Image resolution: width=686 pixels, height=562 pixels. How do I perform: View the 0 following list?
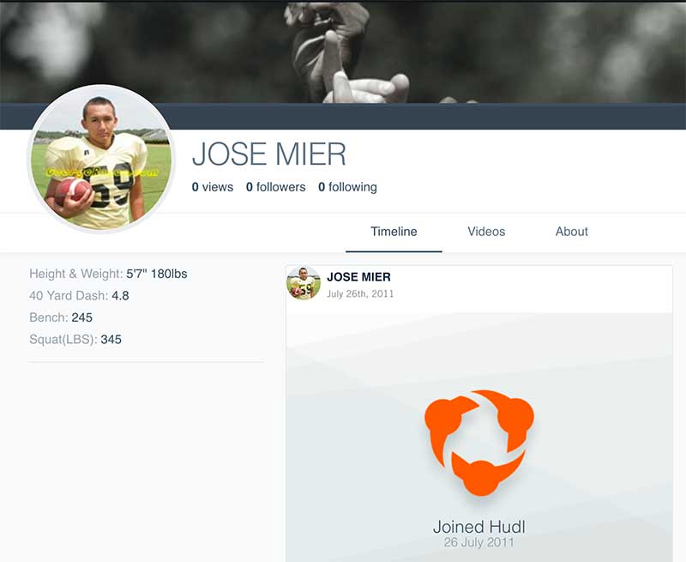click(x=347, y=187)
